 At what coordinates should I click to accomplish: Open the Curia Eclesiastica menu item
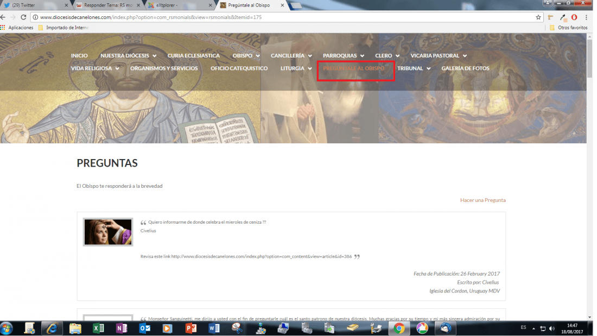[x=193, y=55]
